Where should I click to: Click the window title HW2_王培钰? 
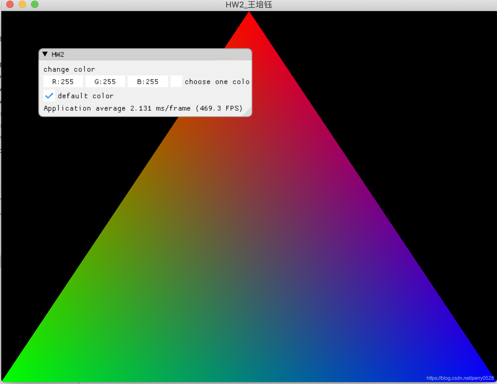tap(249, 5)
